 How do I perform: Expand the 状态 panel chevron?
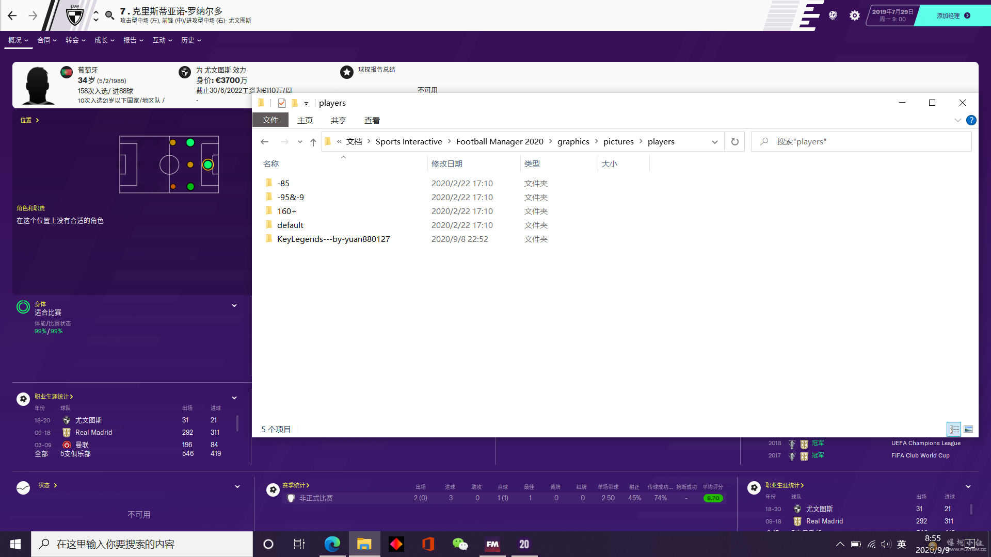237,487
